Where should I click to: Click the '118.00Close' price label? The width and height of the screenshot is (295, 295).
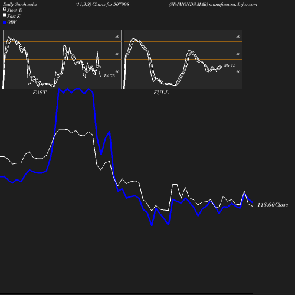coord(273,205)
